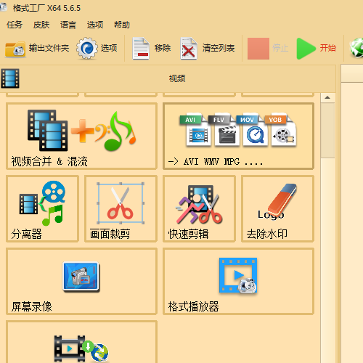Screen dimensions: 363x363
Task: Click the 清空列表 red X icon
Action: tap(189, 48)
